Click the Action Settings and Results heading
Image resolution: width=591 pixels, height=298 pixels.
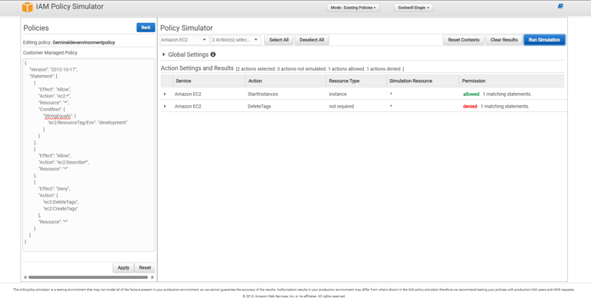coord(197,68)
